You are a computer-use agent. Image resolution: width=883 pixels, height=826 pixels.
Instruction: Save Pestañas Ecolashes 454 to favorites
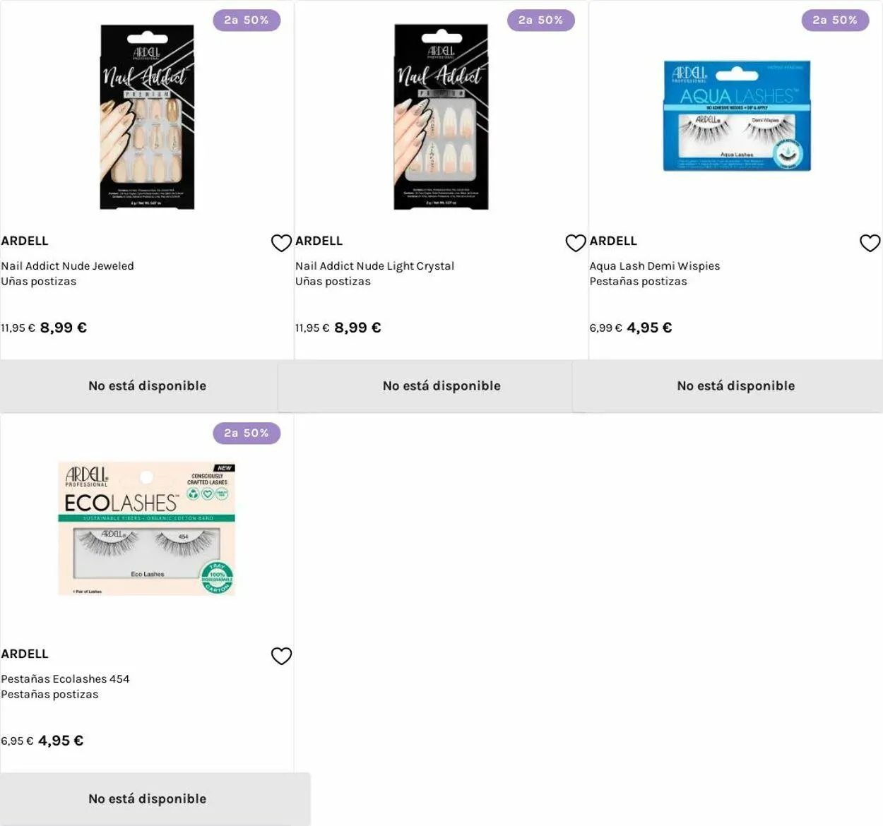tap(281, 656)
